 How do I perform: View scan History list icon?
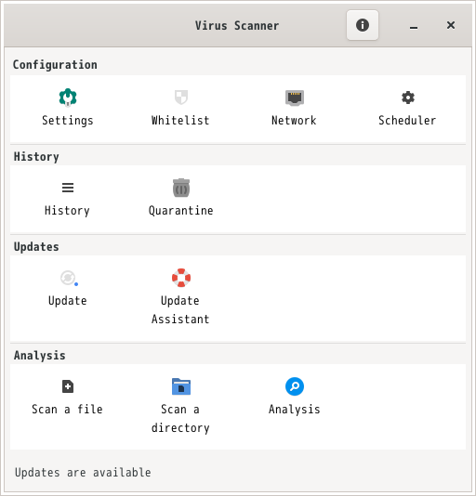pyautogui.click(x=68, y=188)
